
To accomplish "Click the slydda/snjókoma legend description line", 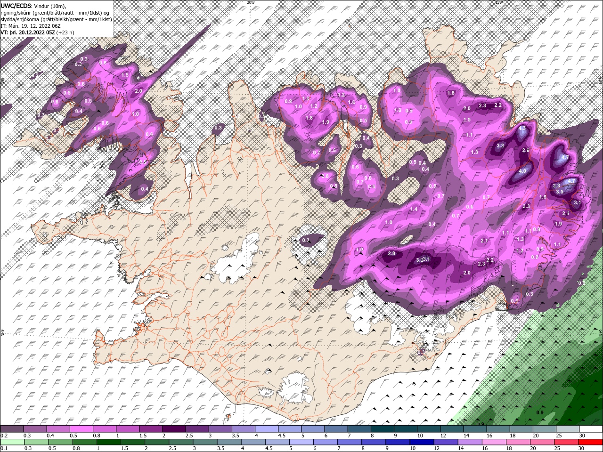I will tap(57, 19).
